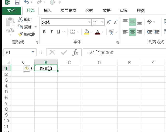Click the 粘贴 paste icon
The height and width of the screenshot is (132, 166).
(10, 23)
